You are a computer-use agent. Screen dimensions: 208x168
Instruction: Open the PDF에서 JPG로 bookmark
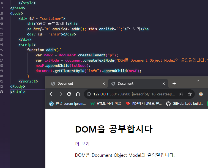pos(144,104)
